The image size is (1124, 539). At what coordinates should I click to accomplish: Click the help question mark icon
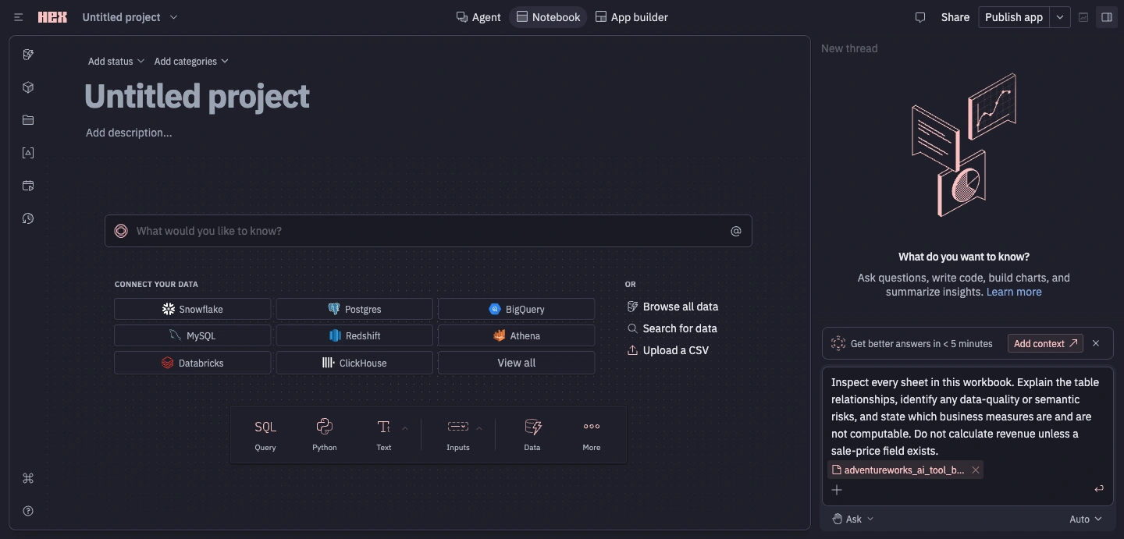28,511
